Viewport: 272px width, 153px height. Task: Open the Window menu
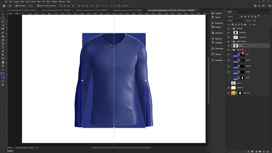pyautogui.click(x=62, y=2)
